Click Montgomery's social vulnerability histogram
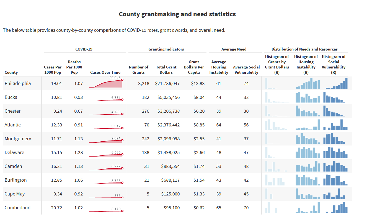The image size is (367, 217). pos(334,138)
